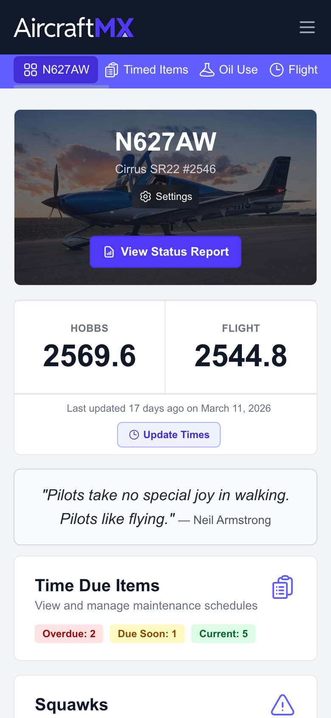
Task: Click the Oil Use flask icon
Action: click(207, 70)
